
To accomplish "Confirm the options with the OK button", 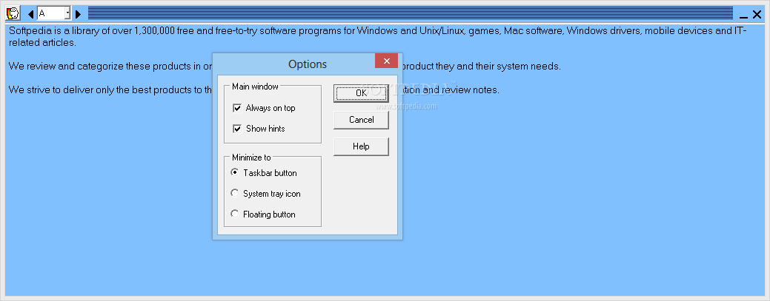I will pyautogui.click(x=361, y=93).
